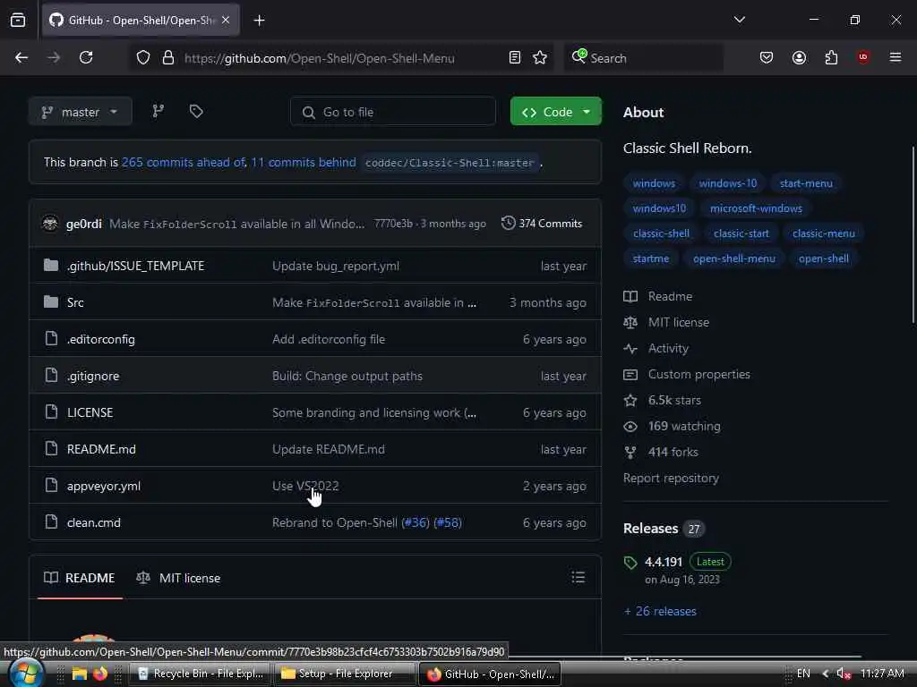Open the .editorconfig file
The width and height of the screenshot is (917, 687).
[100, 339]
